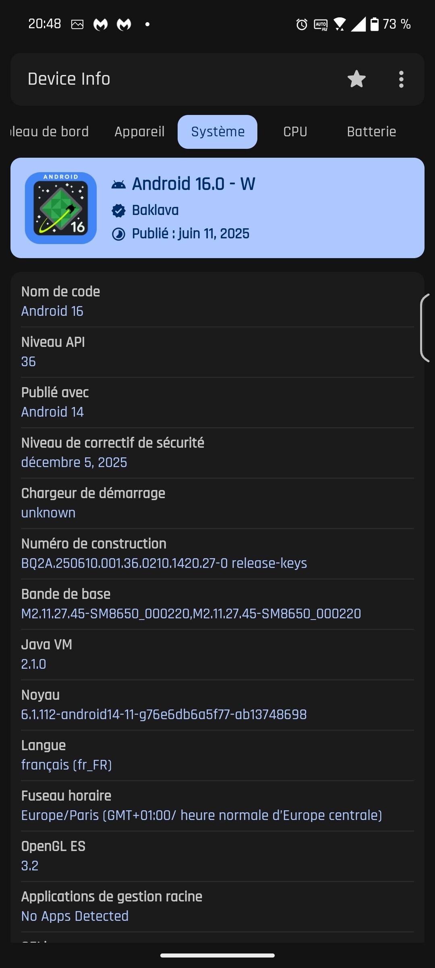Tap the favorites star icon
Image resolution: width=435 pixels, height=968 pixels.
coord(356,79)
